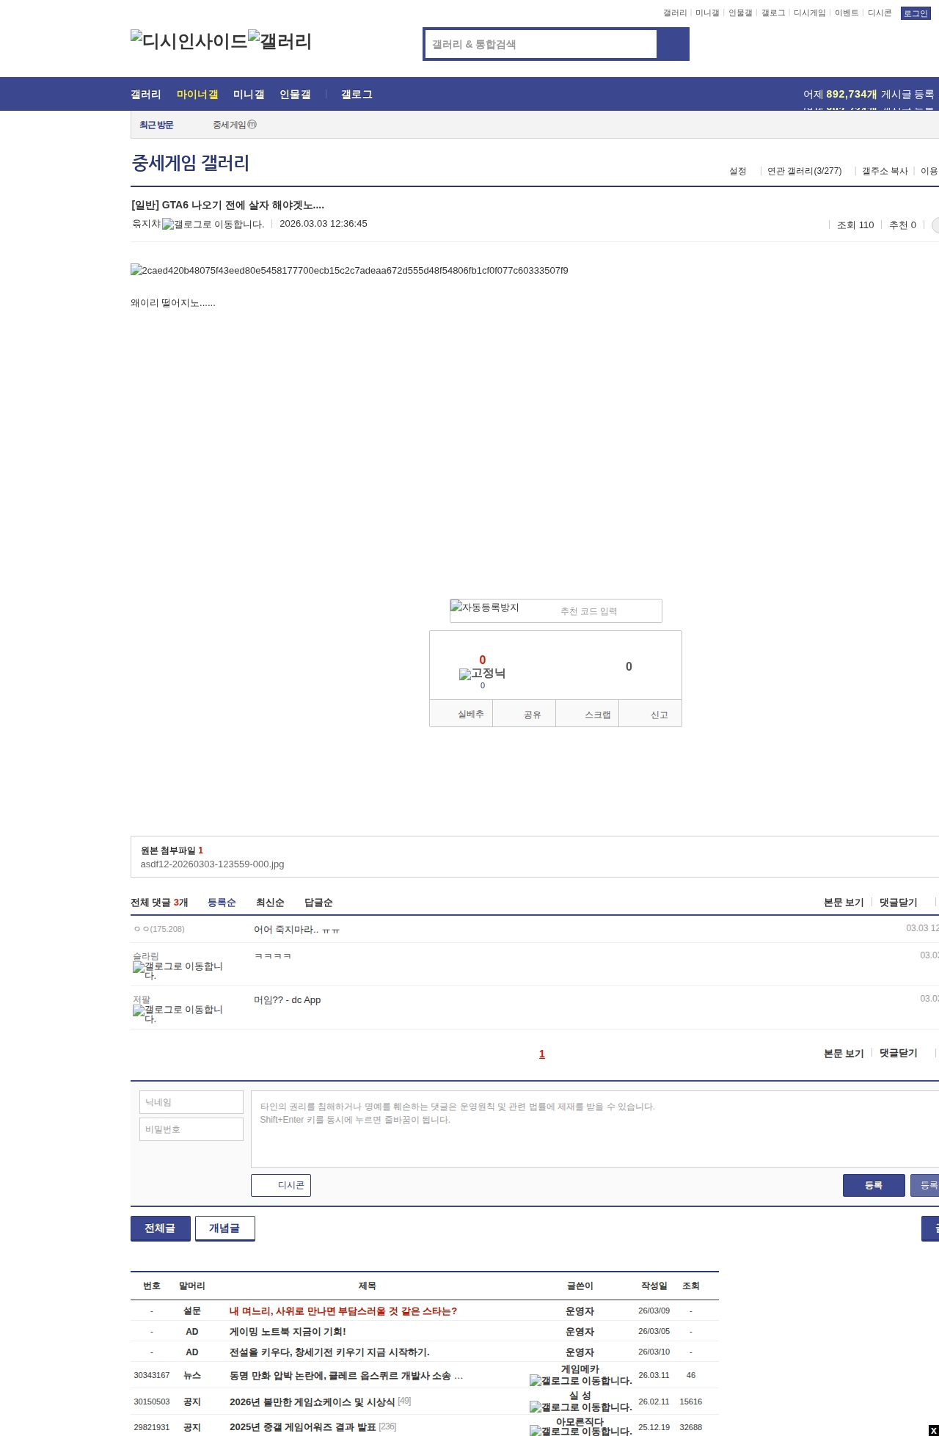
Task: Select 미니갤 in the blue navigation bar
Action: tap(249, 95)
